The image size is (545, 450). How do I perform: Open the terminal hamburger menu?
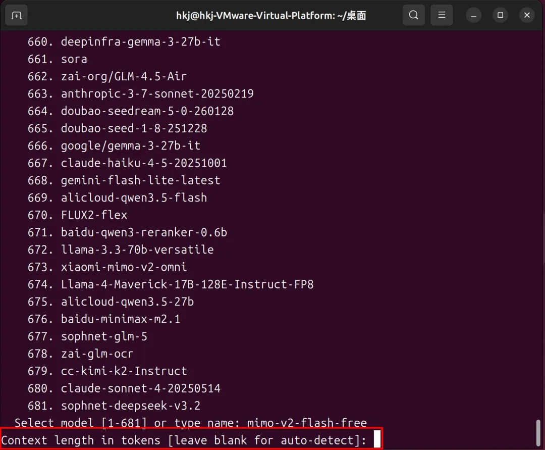point(442,15)
